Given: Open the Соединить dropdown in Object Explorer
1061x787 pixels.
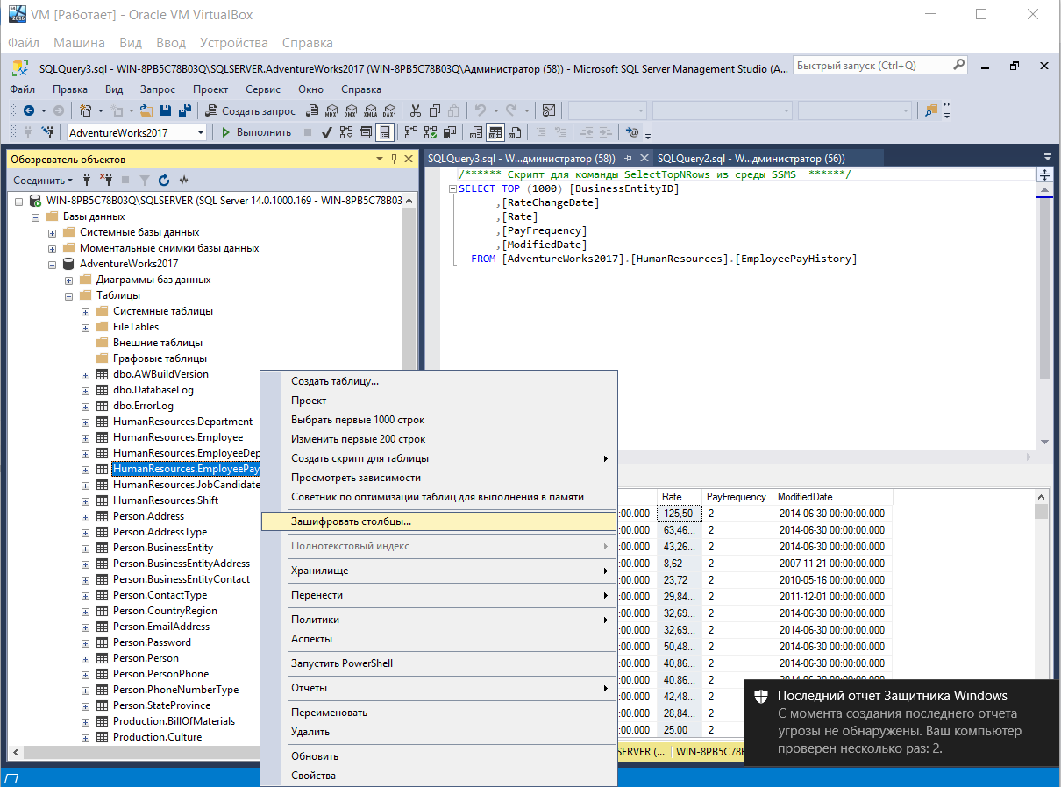Looking at the screenshot, I should pos(43,180).
